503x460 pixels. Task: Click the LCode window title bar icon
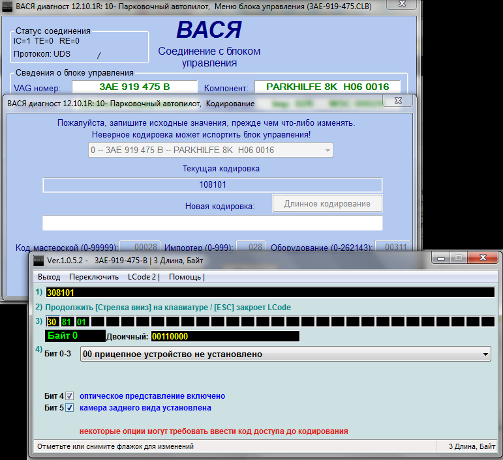(x=38, y=260)
